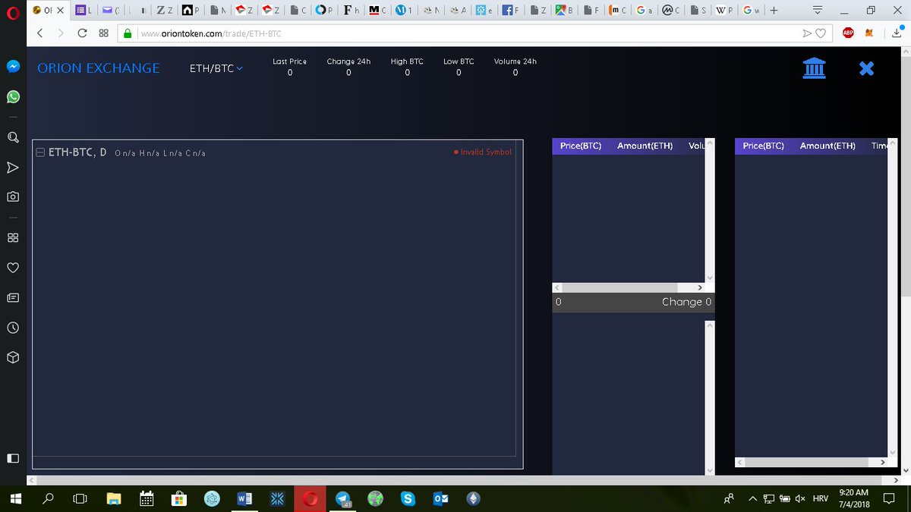The width and height of the screenshot is (911, 512).
Task: Open Skype from the taskbar
Action: click(x=408, y=498)
